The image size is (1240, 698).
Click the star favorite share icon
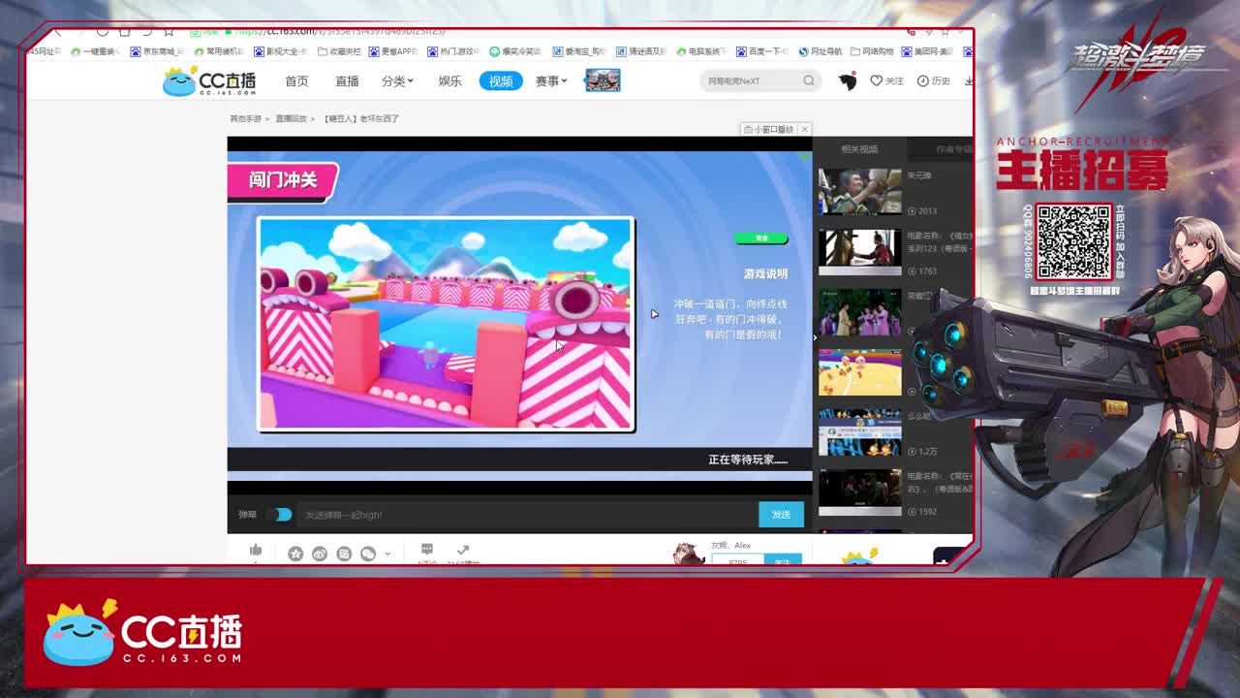pyautogui.click(x=295, y=554)
